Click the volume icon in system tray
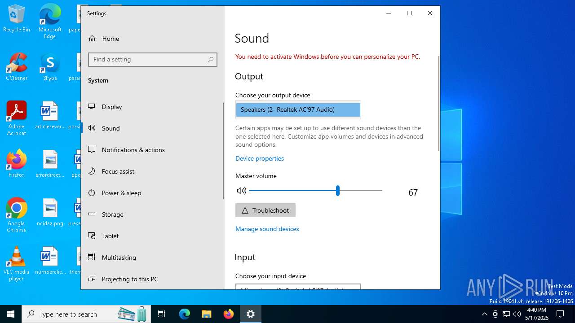Viewport: 575px width, 323px height. [517, 314]
